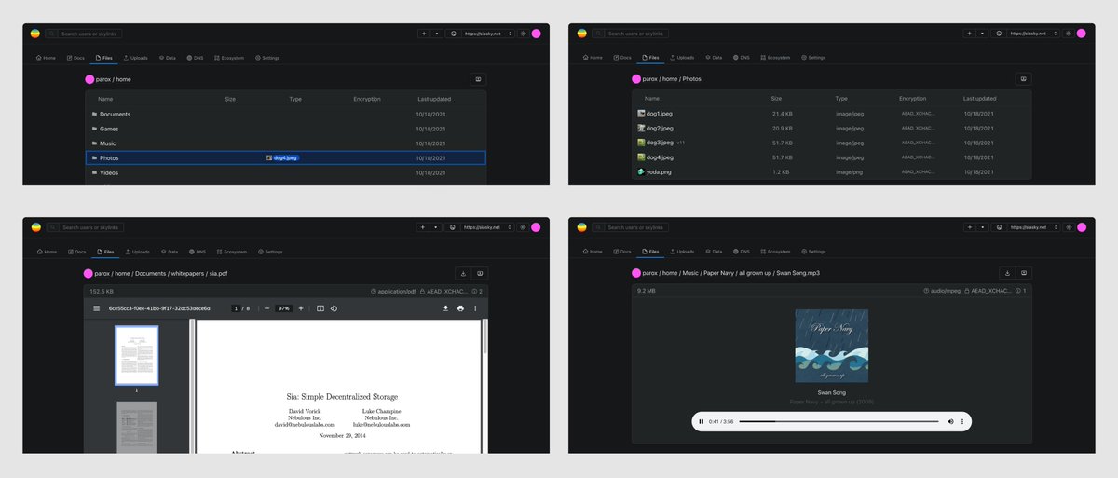Print sia.pdf with the printer icon

(x=460, y=308)
